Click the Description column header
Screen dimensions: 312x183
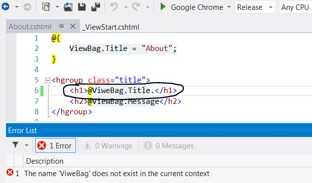point(45,161)
